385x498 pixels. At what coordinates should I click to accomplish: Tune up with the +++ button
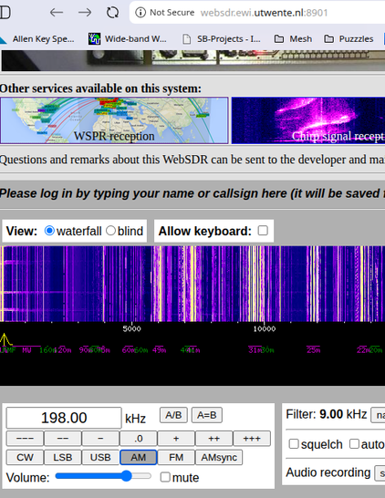[x=252, y=439]
